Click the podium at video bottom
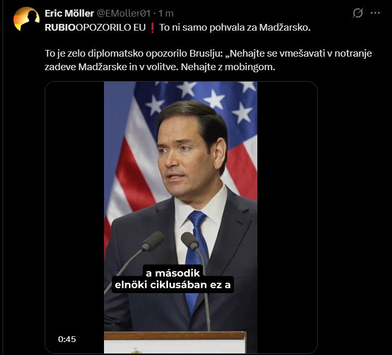 coord(175,342)
